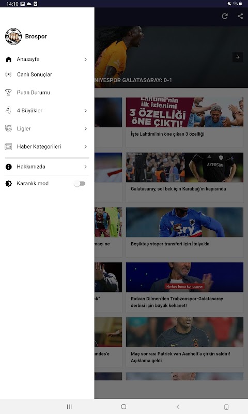
Task: Select the Canlı Sonuçlar menu entry
Action: point(47,75)
